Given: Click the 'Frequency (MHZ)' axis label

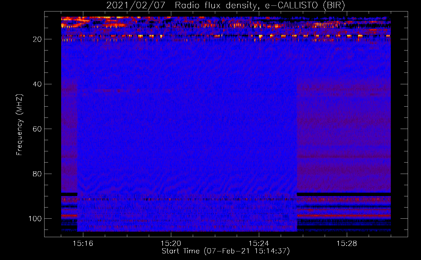Looking at the screenshot, I should click(x=20, y=125).
